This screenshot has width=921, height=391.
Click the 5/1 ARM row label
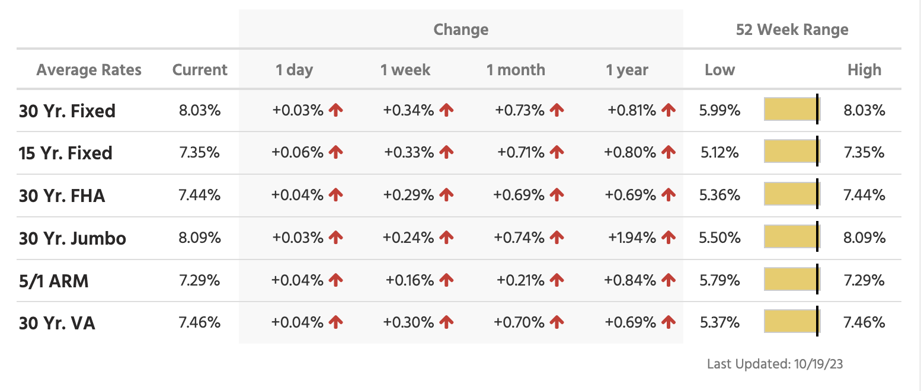pyautogui.click(x=53, y=281)
